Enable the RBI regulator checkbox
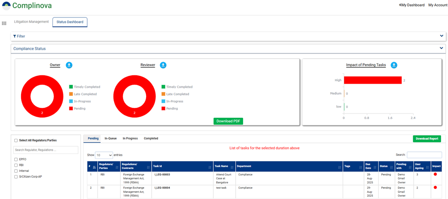The height and width of the screenshot is (199, 448). coord(16,165)
